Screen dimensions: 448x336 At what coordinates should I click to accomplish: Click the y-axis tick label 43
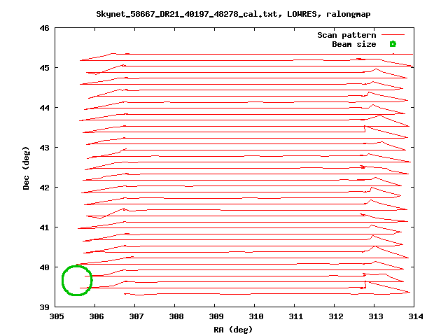click(x=45, y=148)
